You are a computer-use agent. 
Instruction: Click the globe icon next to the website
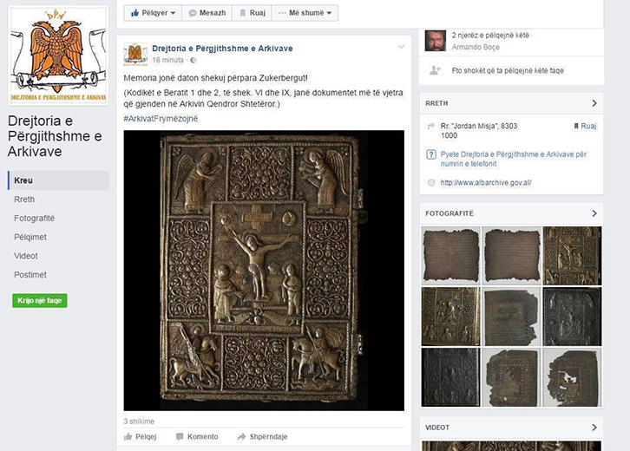pyautogui.click(x=431, y=183)
